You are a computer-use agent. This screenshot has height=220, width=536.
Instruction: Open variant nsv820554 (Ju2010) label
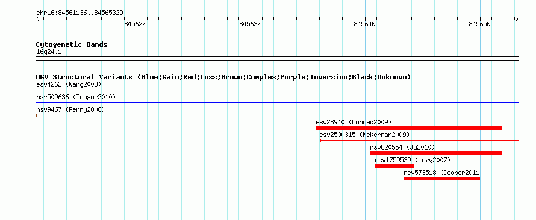tap(402, 147)
